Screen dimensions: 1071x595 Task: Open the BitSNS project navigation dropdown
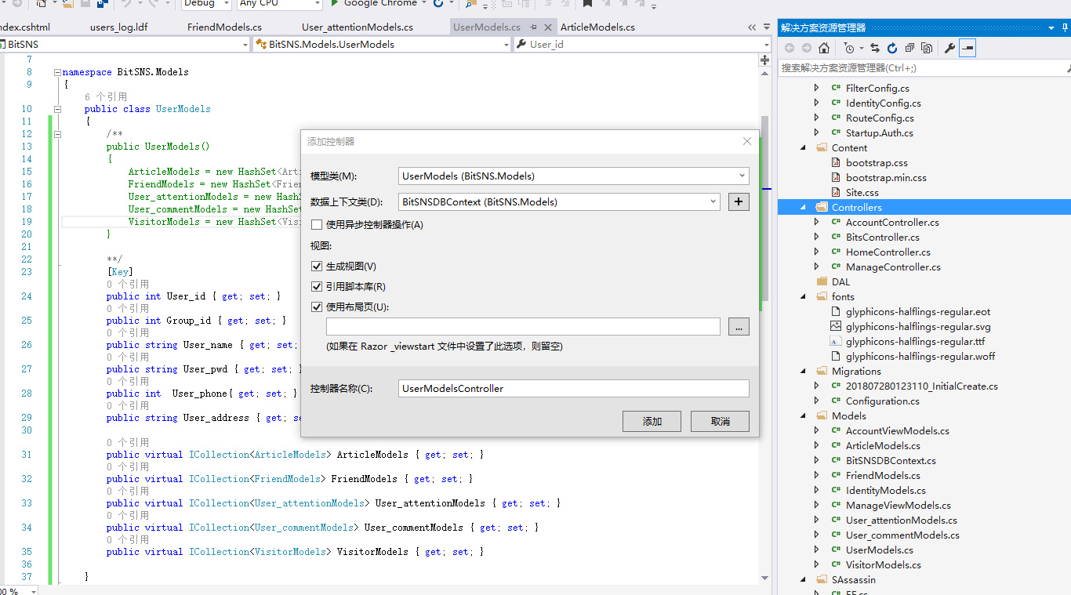pos(245,45)
